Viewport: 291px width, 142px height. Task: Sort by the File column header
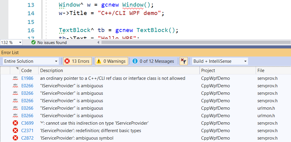coord(273,71)
